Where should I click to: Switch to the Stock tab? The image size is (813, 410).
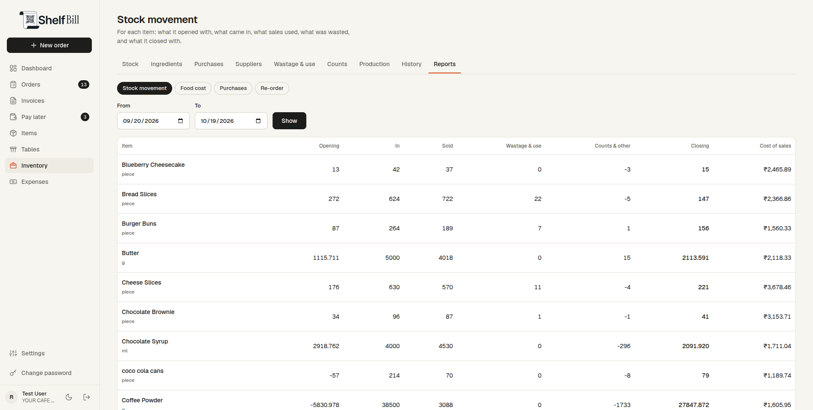point(130,64)
